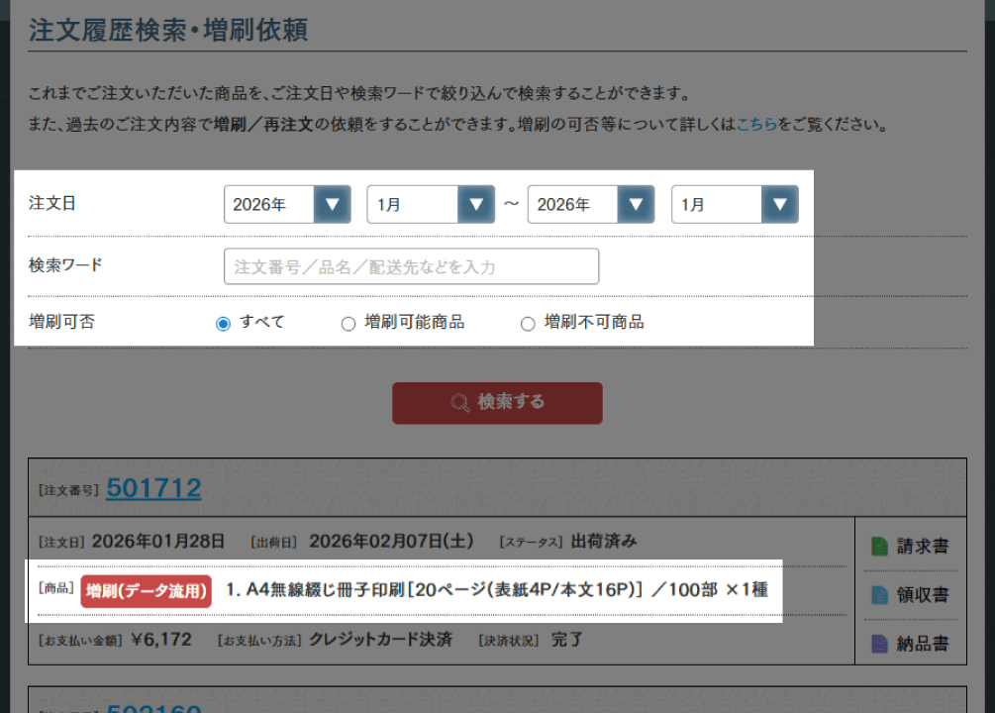The image size is (995, 713).
Task: Choose the 増刷可能商品 radio button
Action: (348, 323)
